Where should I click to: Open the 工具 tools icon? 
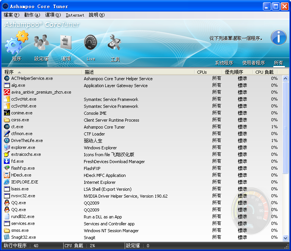[115, 43]
